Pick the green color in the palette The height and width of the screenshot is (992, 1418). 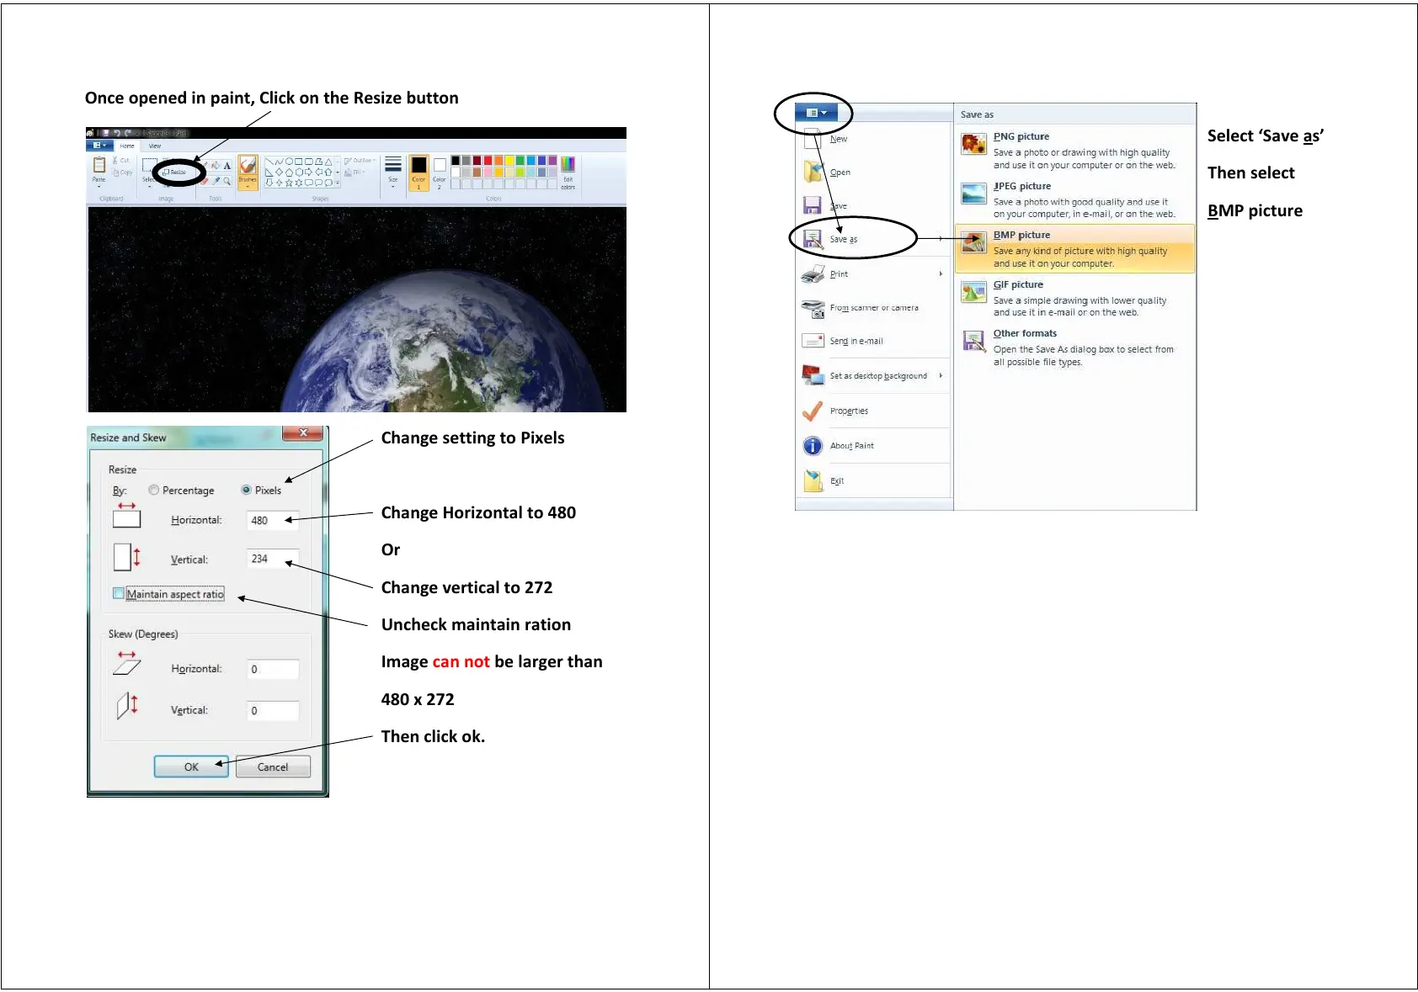point(520,160)
